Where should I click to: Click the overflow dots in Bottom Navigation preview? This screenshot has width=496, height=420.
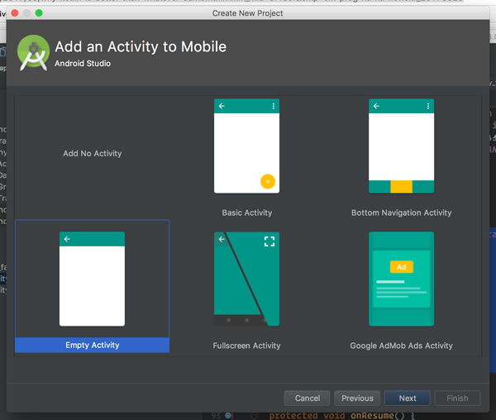pyautogui.click(x=428, y=106)
